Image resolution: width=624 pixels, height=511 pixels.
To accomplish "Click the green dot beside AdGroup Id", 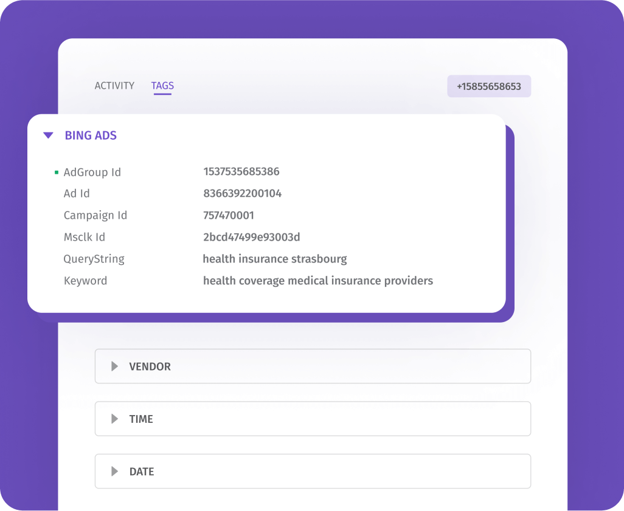I will point(57,172).
